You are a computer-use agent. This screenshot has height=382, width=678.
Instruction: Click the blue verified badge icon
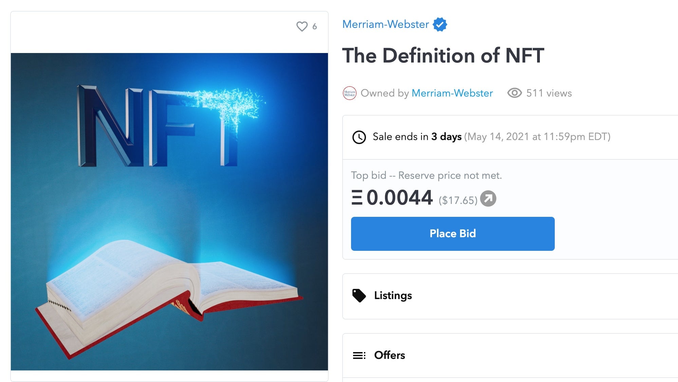click(440, 24)
